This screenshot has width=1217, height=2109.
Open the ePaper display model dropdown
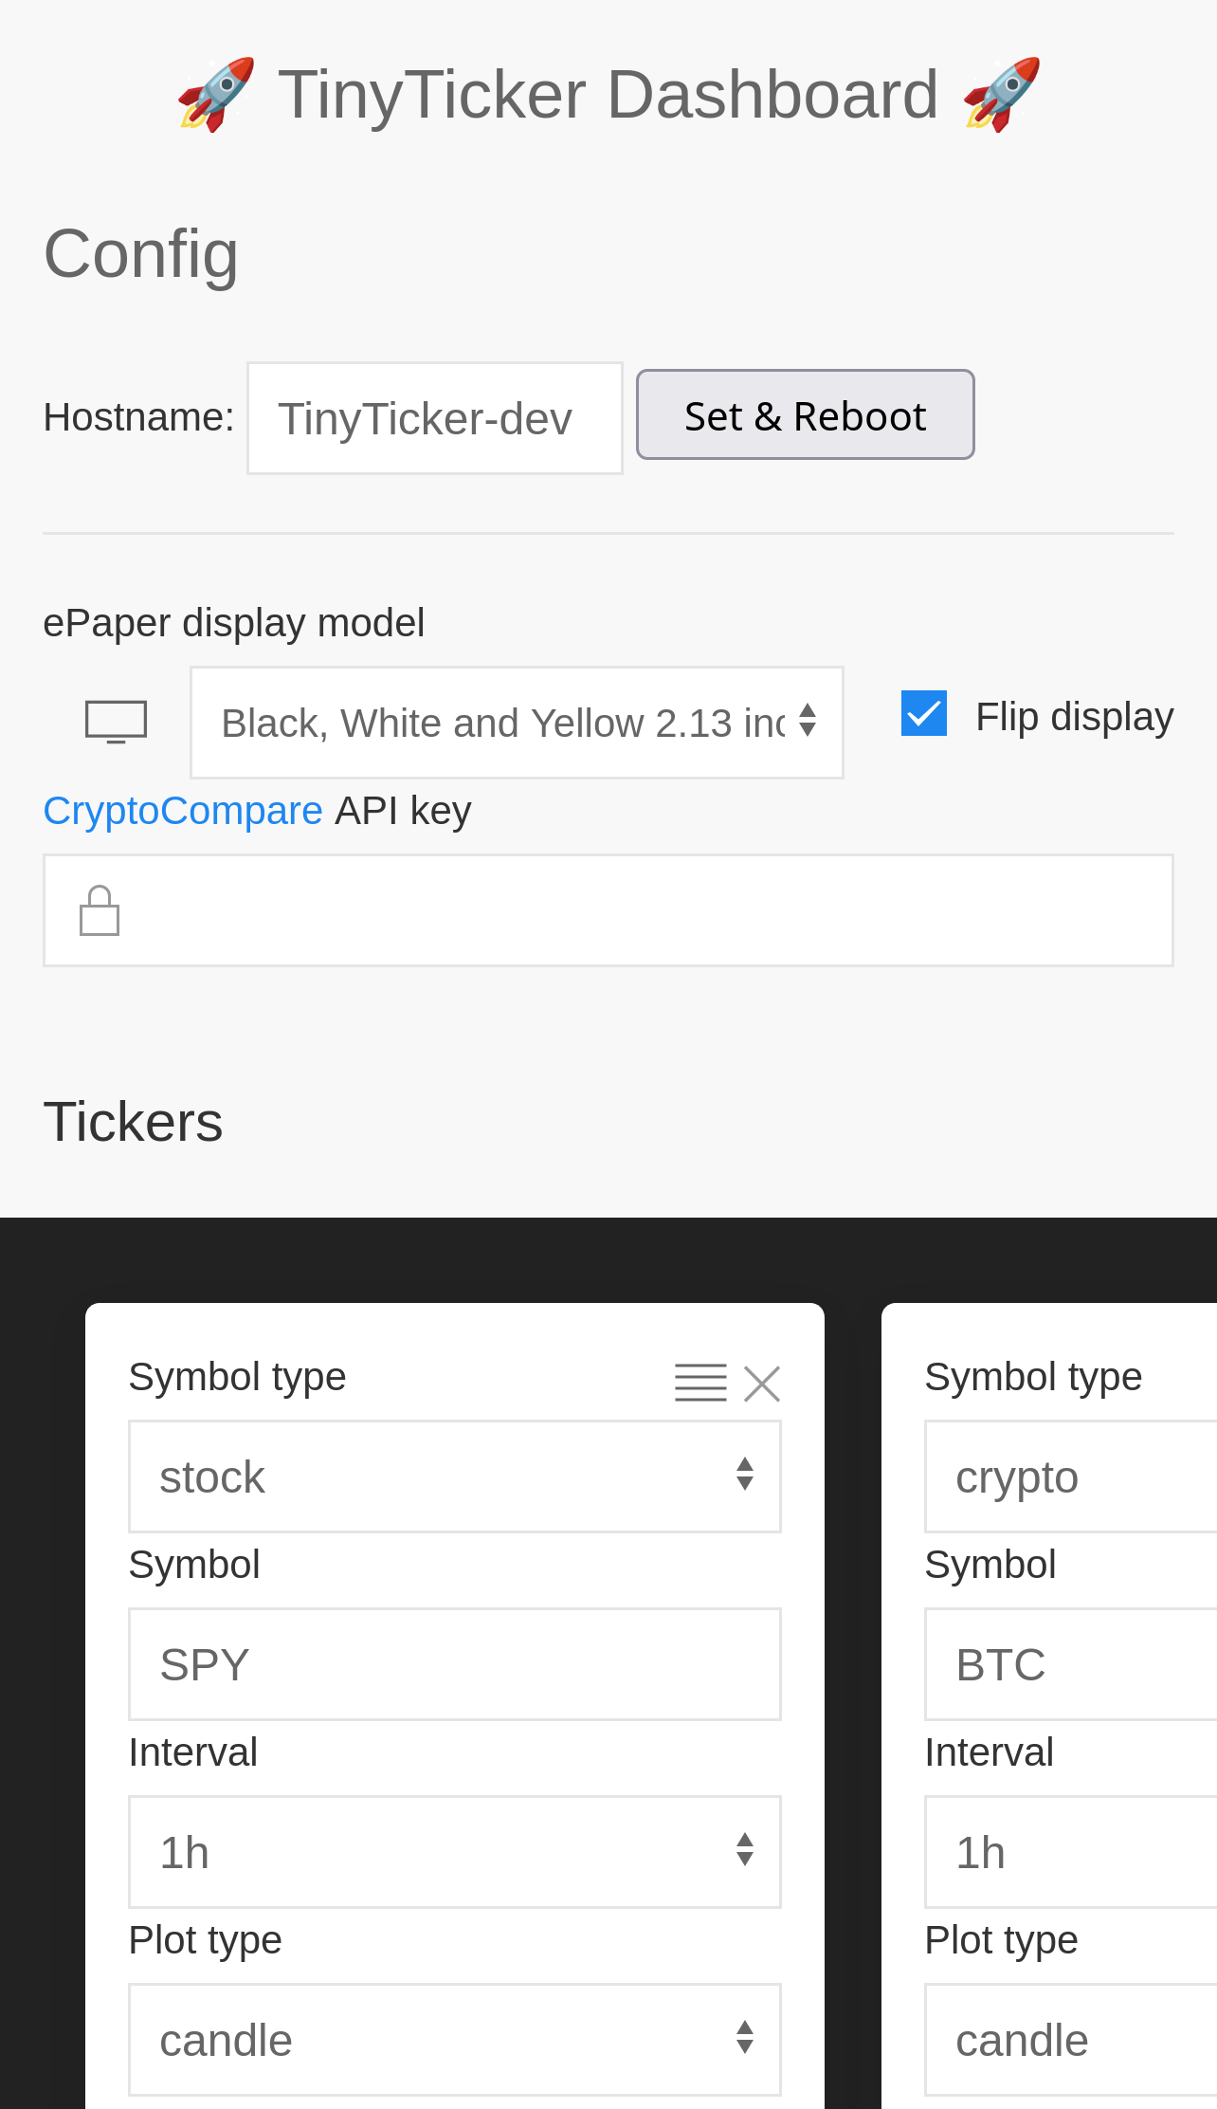pos(517,723)
